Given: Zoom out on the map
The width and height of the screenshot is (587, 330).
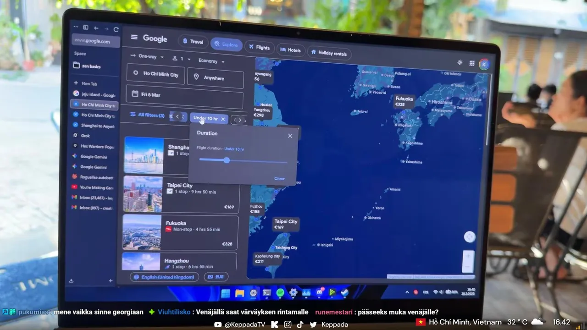Looking at the screenshot, I should click(468, 267).
